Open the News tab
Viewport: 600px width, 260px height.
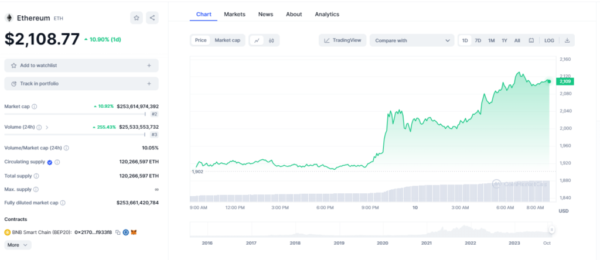[x=265, y=14]
